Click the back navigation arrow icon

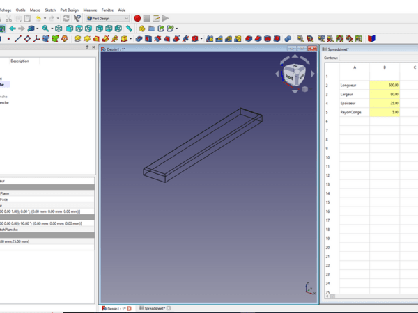coord(12,29)
